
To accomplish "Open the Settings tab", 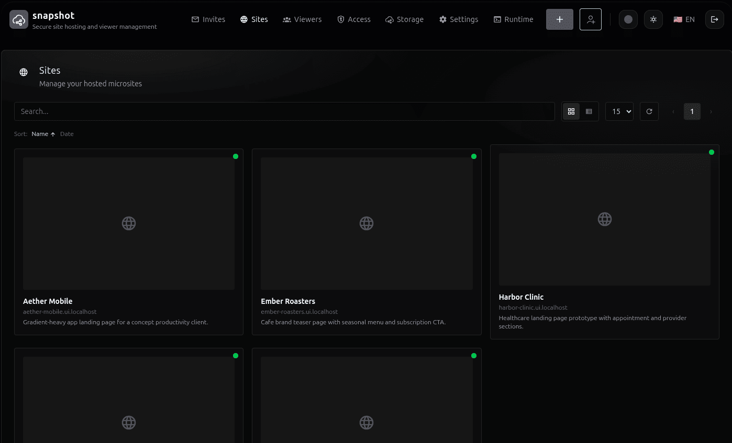I will point(459,19).
